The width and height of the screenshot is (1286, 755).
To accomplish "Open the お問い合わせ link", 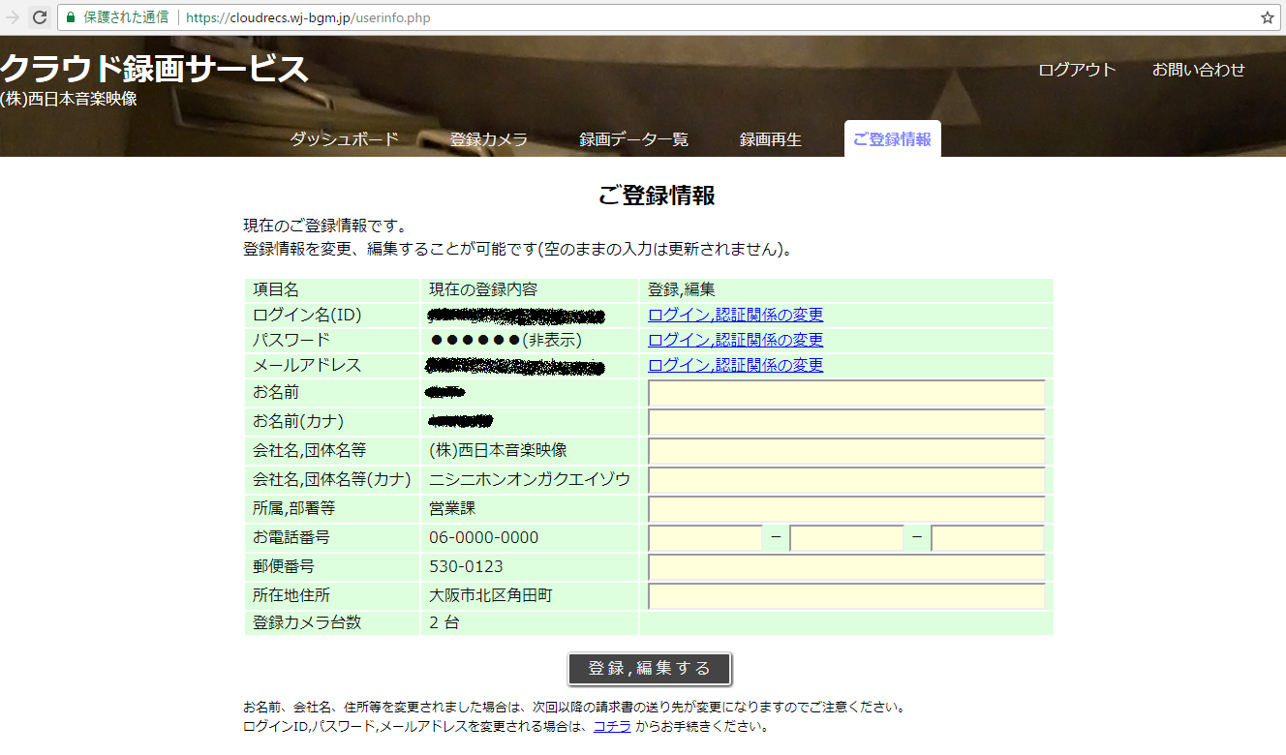I will (x=1198, y=70).
